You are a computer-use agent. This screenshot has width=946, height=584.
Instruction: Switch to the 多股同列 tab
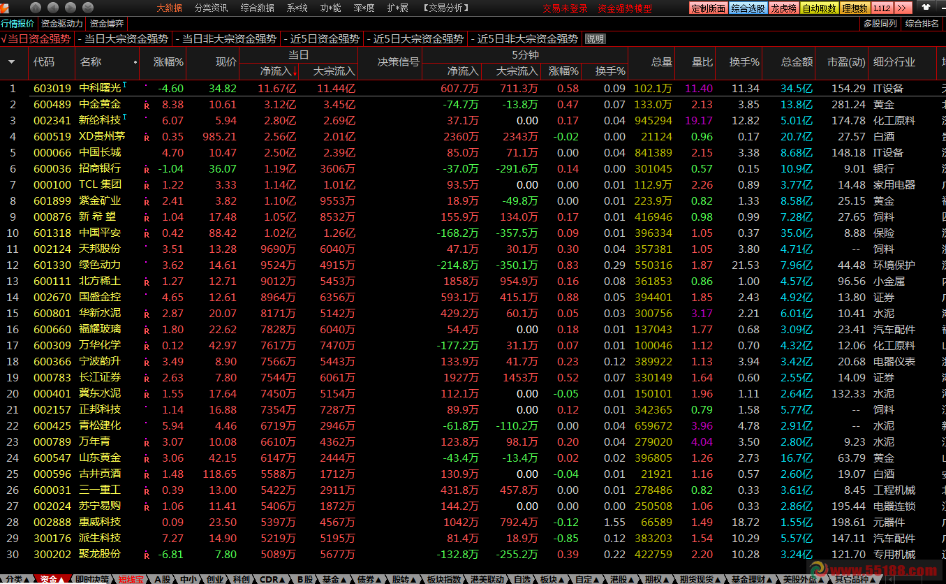[880, 23]
